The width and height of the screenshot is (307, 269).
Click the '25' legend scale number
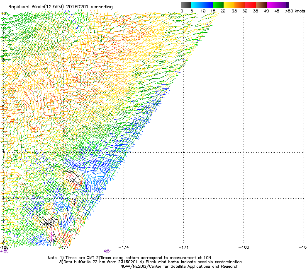[x=234, y=11]
